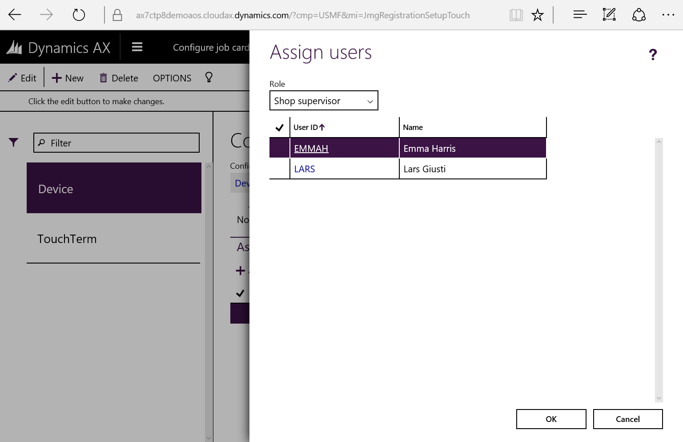Open the hamburger navigation menu
Image resolution: width=683 pixels, height=442 pixels.
click(137, 47)
